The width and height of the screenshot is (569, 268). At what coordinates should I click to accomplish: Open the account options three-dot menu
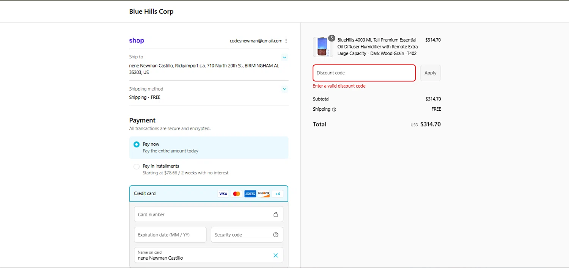286,41
